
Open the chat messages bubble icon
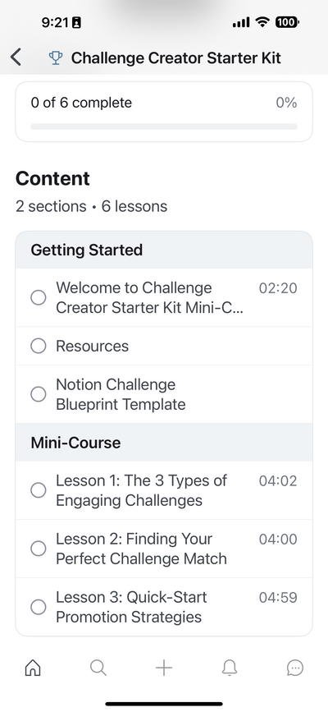[x=295, y=668]
